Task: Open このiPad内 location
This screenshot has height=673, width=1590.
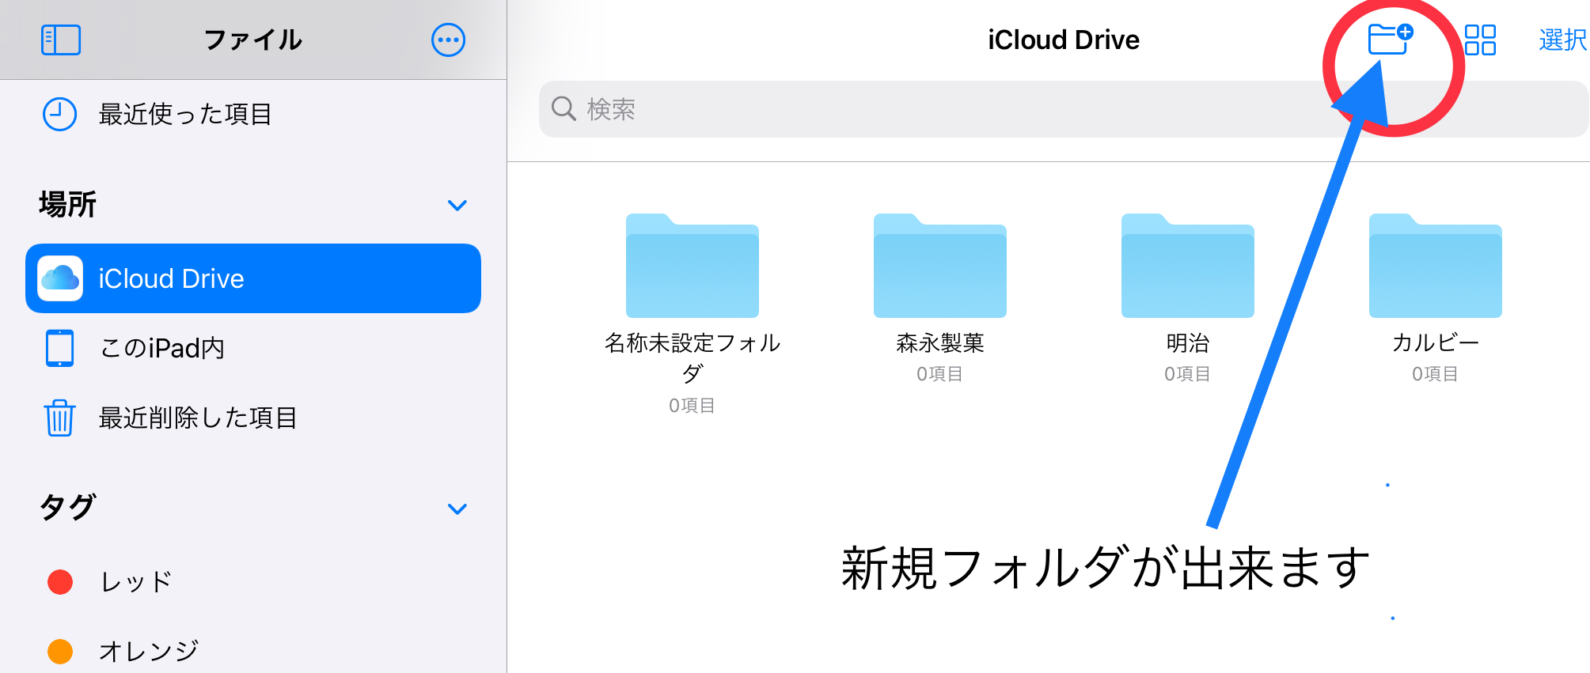Action: tap(253, 348)
